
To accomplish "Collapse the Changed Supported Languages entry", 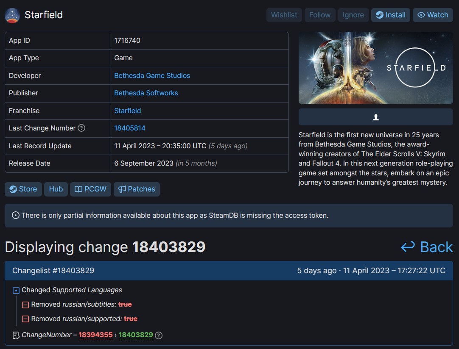I will (x=16, y=290).
